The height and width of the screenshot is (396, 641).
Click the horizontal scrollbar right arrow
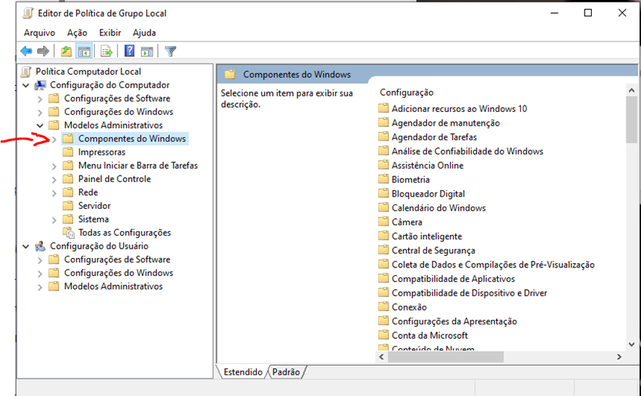click(619, 357)
